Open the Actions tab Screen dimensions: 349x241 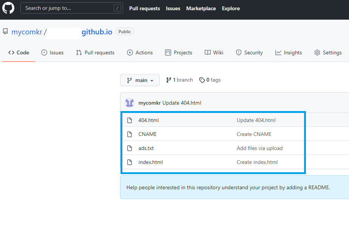pos(140,53)
